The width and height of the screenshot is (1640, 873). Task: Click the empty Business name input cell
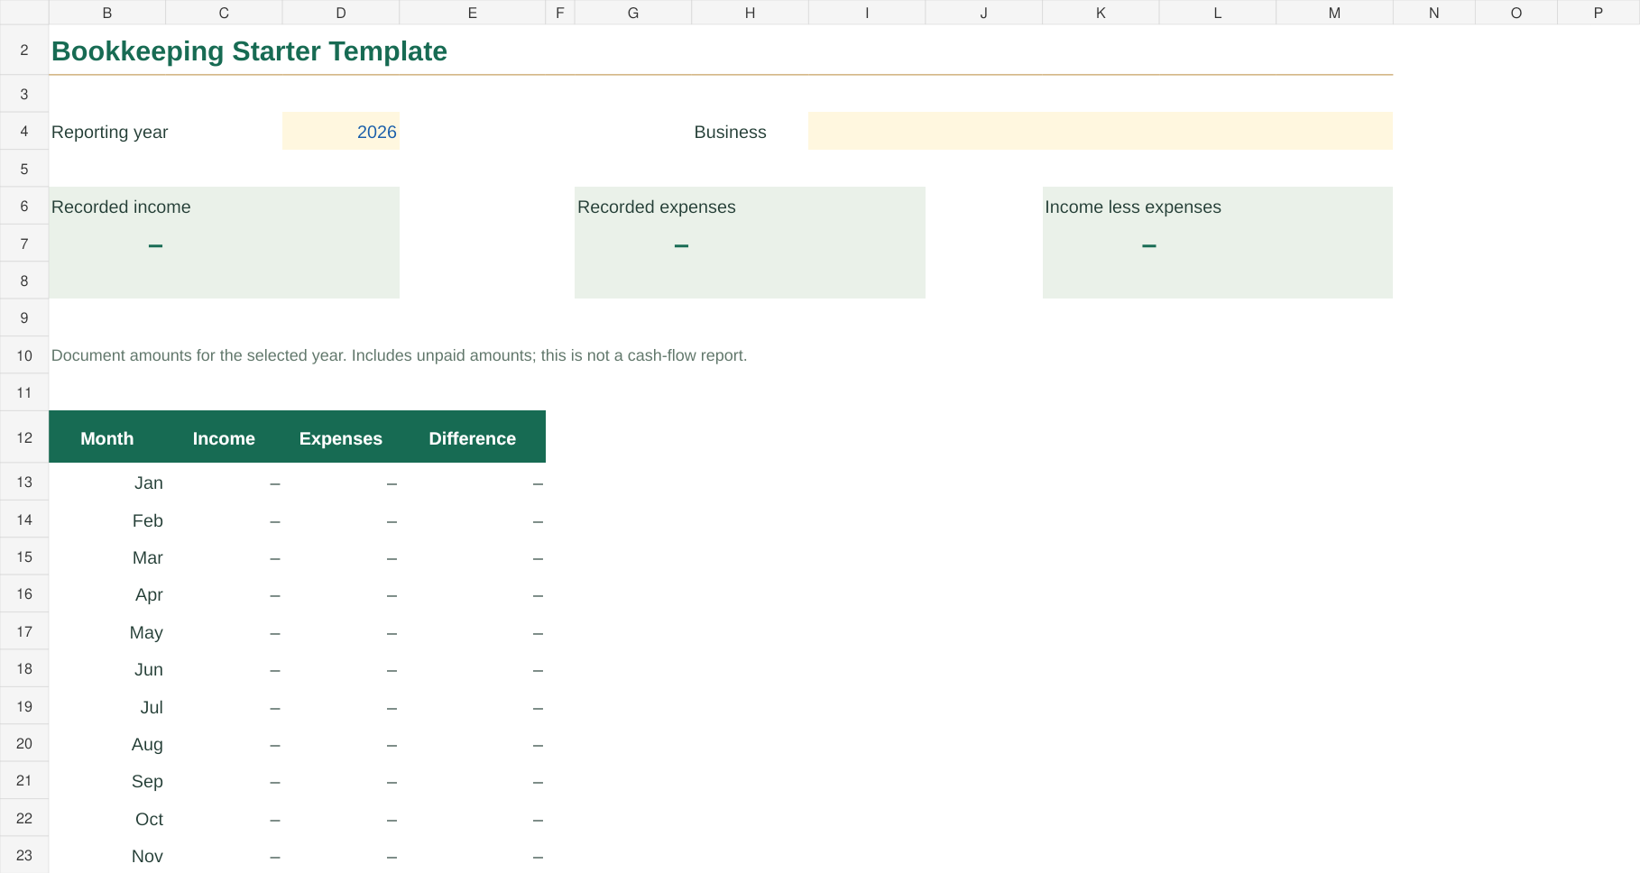click(1101, 132)
